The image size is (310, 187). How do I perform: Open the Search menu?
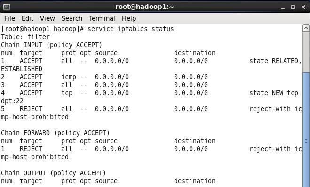72,18
